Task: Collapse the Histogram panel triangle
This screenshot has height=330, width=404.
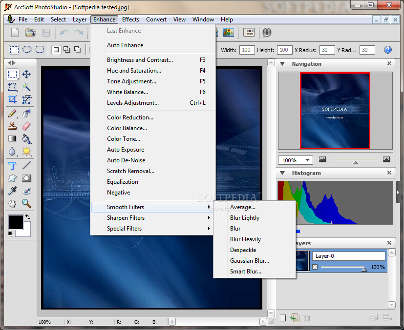Action: pos(283,173)
